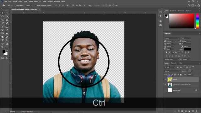This screenshot has width=201, height=113.
Task: Toggle Quick Mask mode icon
Action: click(3, 58)
